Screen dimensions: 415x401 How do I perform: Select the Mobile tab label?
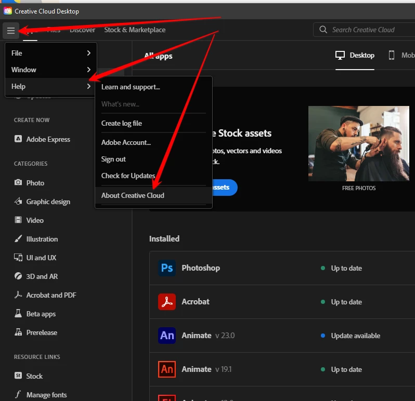[408, 55]
